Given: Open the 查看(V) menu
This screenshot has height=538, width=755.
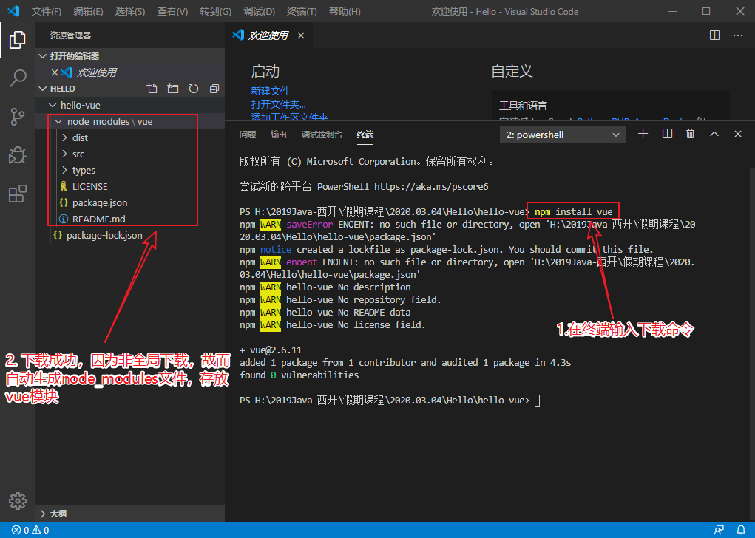Looking at the screenshot, I should pyautogui.click(x=172, y=11).
